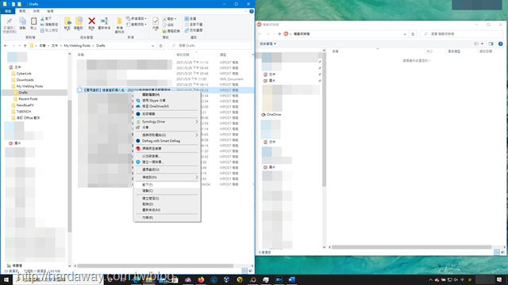Collapse the ribbon with the chevron
Screen dimensions: 508x285
coord(245,11)
